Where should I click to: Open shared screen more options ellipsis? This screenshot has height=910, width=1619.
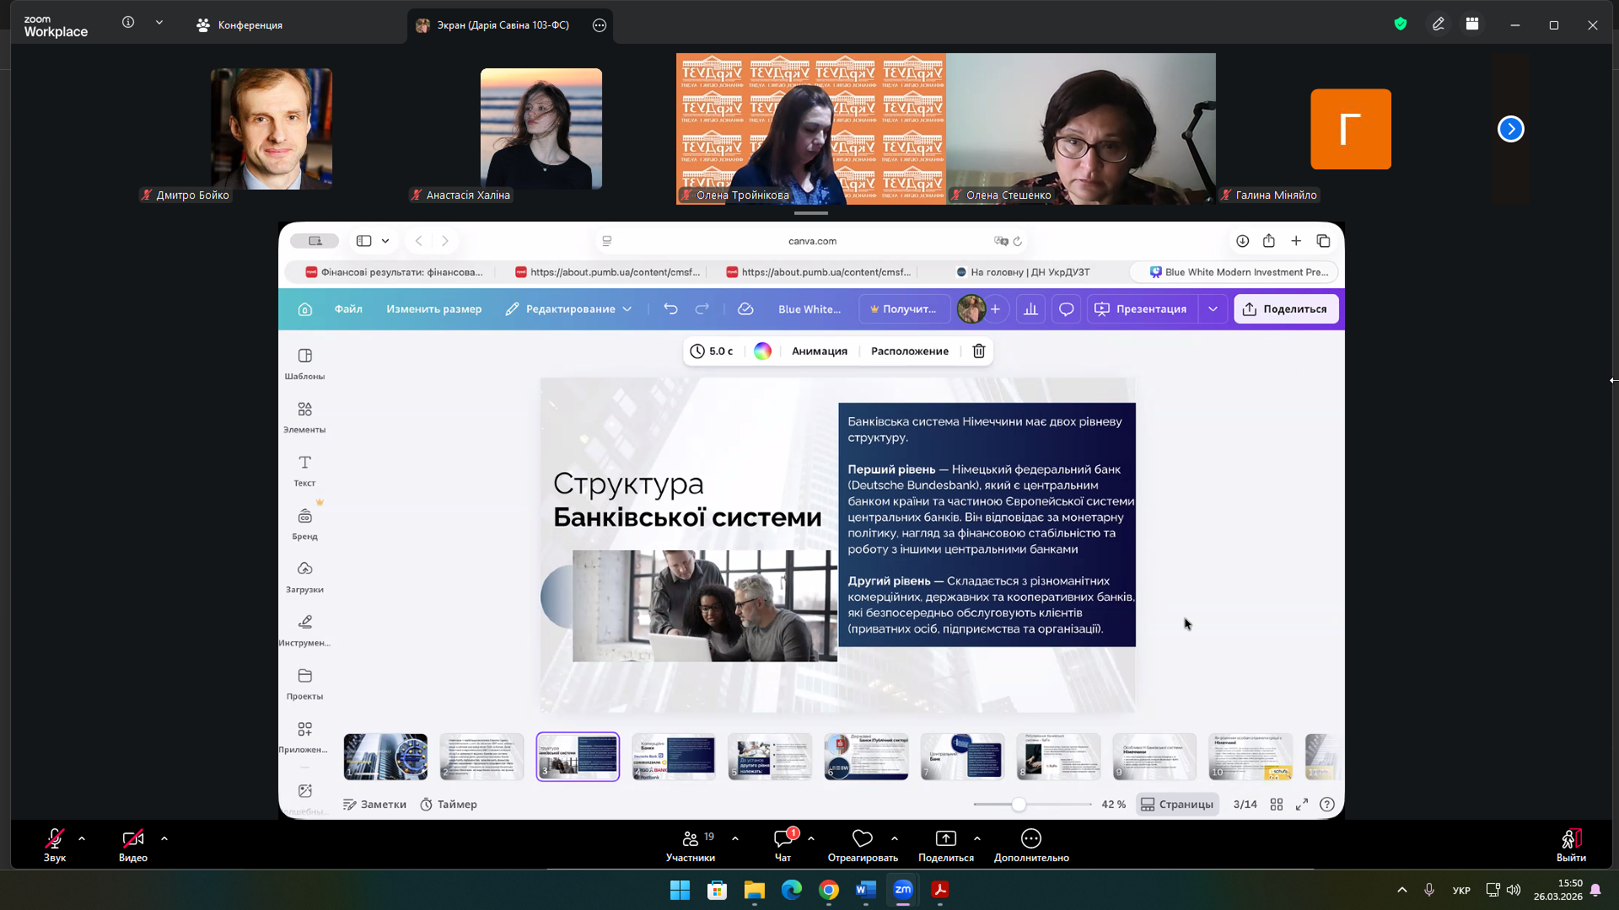click(600, 25)
